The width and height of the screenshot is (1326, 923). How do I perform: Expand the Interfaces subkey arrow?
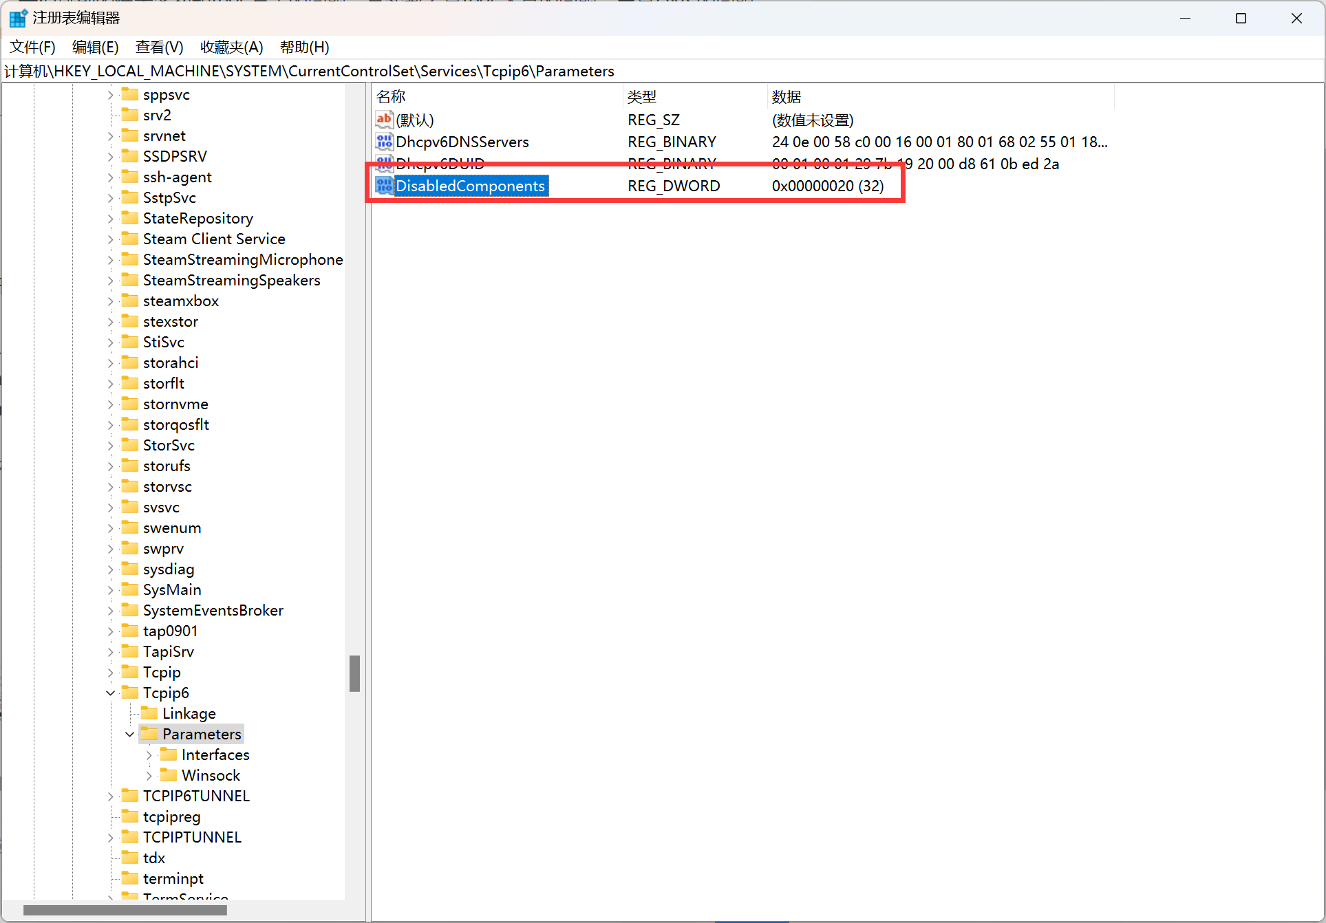coord(149,754)
